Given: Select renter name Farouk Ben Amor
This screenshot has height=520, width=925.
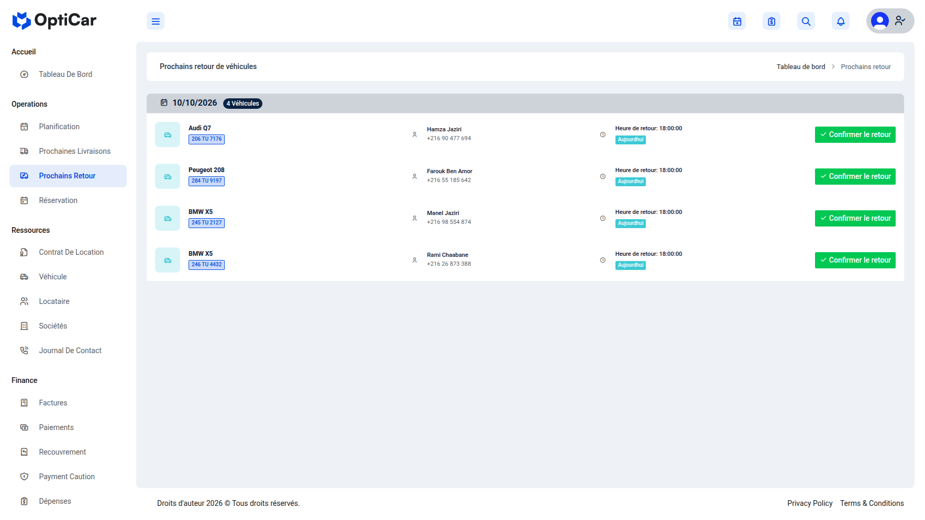Looking at the screenshot, I should point(449,171).
